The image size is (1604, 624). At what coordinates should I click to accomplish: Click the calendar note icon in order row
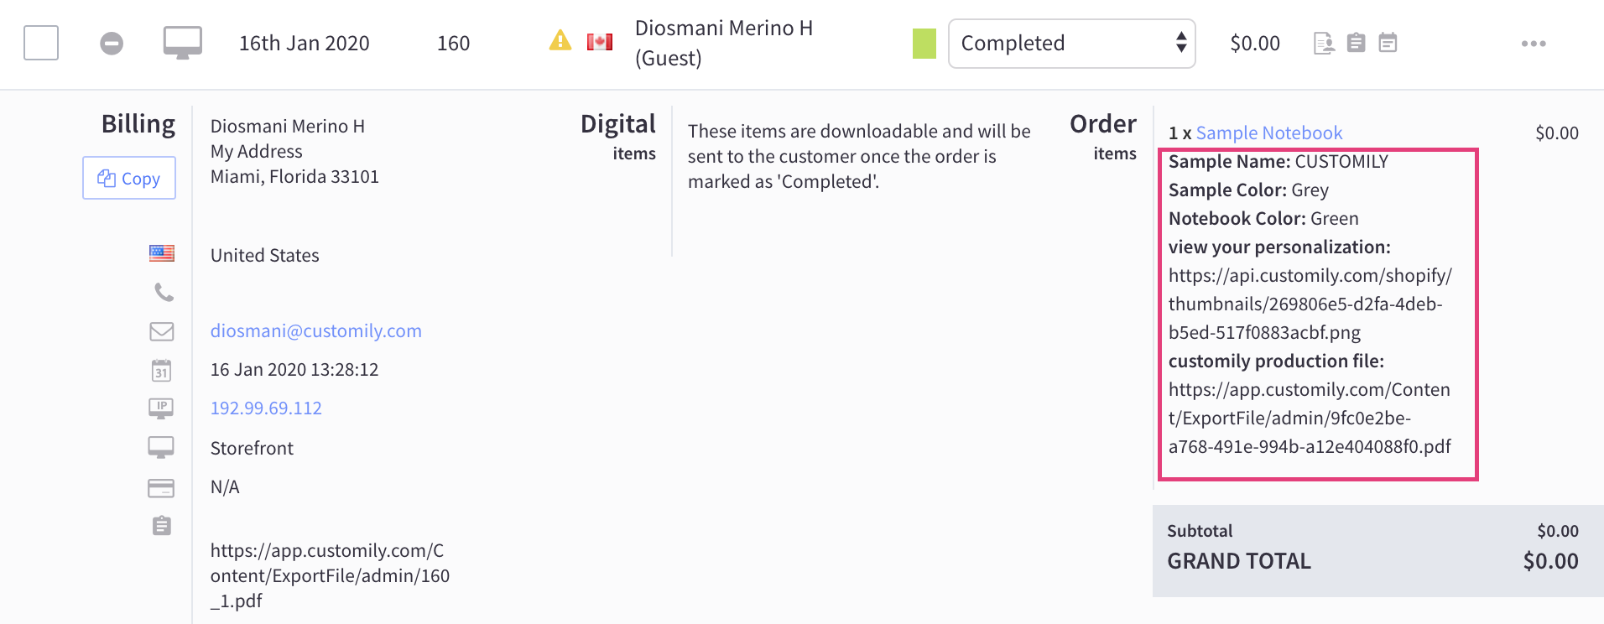point(1388,43)
